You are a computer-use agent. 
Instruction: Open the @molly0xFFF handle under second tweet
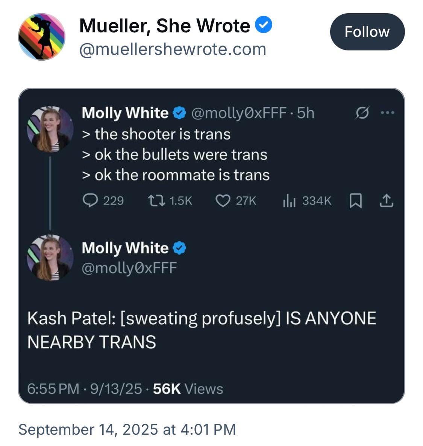tap(129, 268)
